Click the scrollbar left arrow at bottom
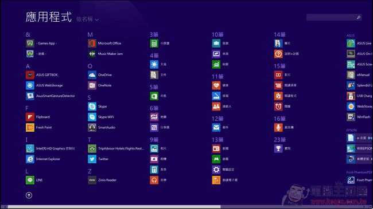 [x=5, y=207]
